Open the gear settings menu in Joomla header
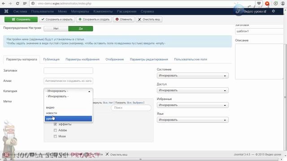The width and height of the screenshot is (287, 161). click(x=273, y=11)
